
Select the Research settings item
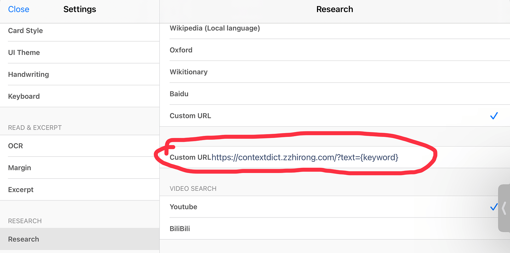click(x=80, y=239)
